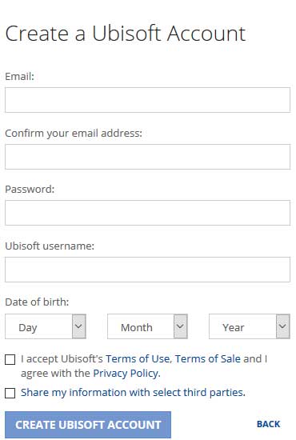View the Terms of Sale link
The image size is (296, 440).
click(208, 359)
